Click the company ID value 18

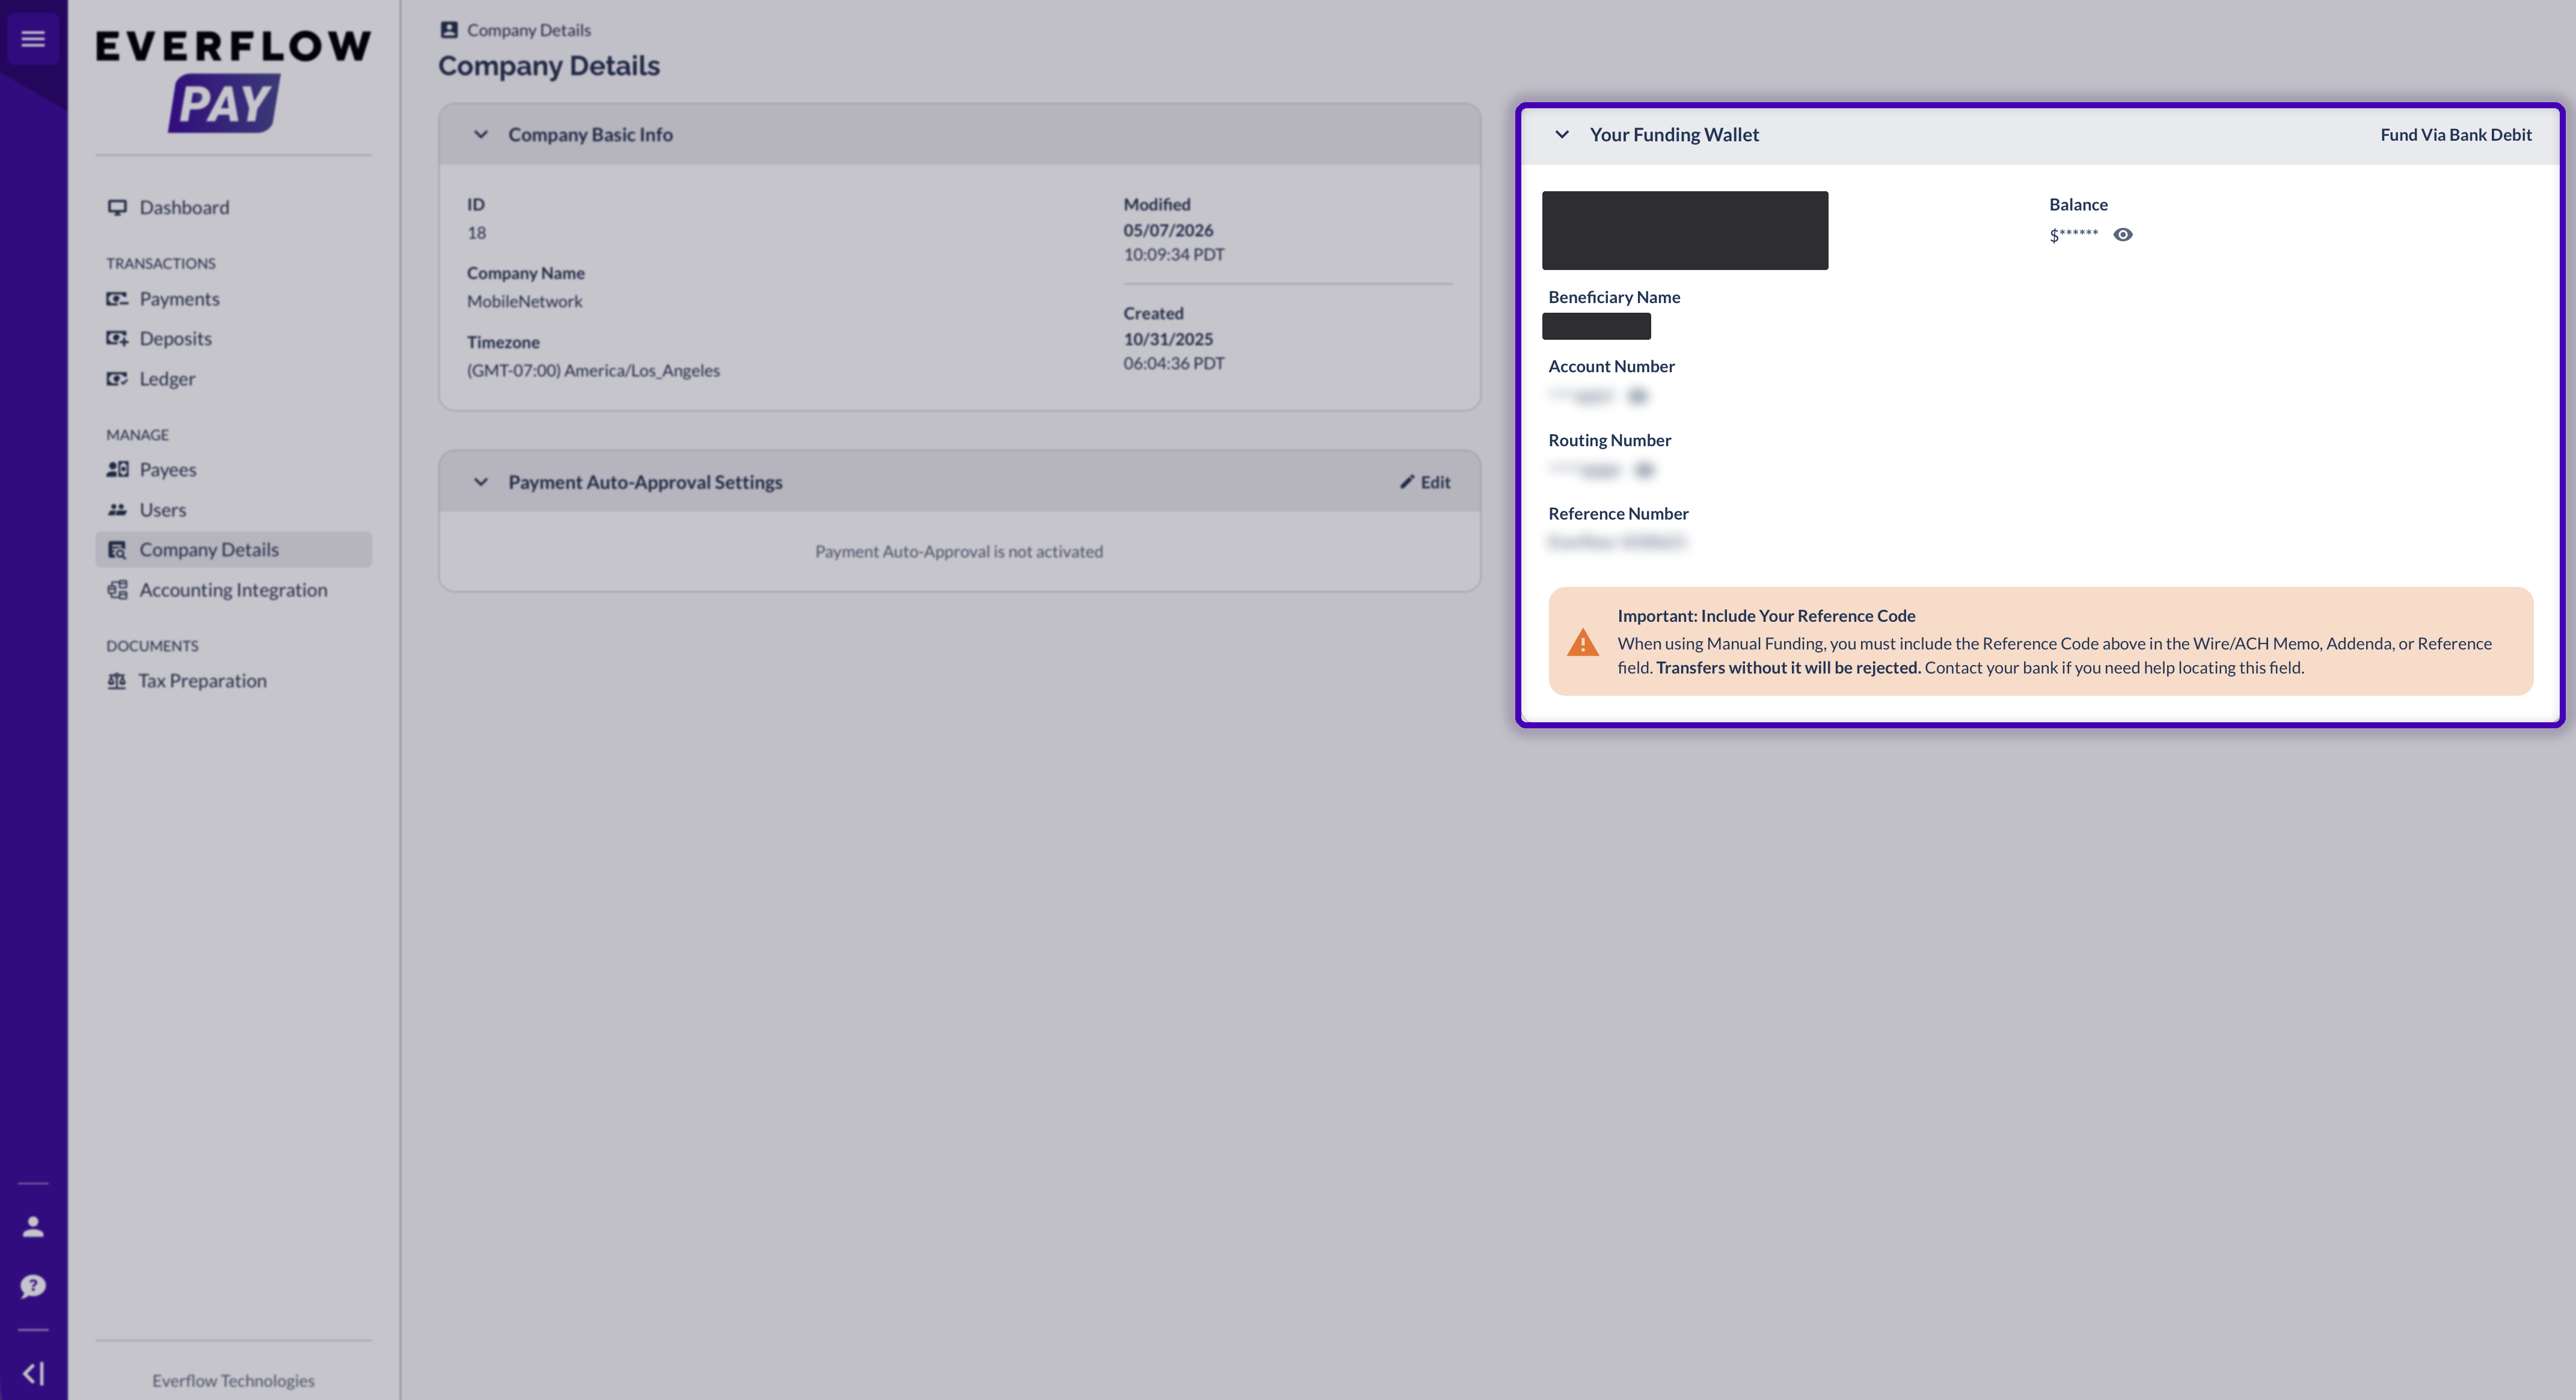(477, 233)
